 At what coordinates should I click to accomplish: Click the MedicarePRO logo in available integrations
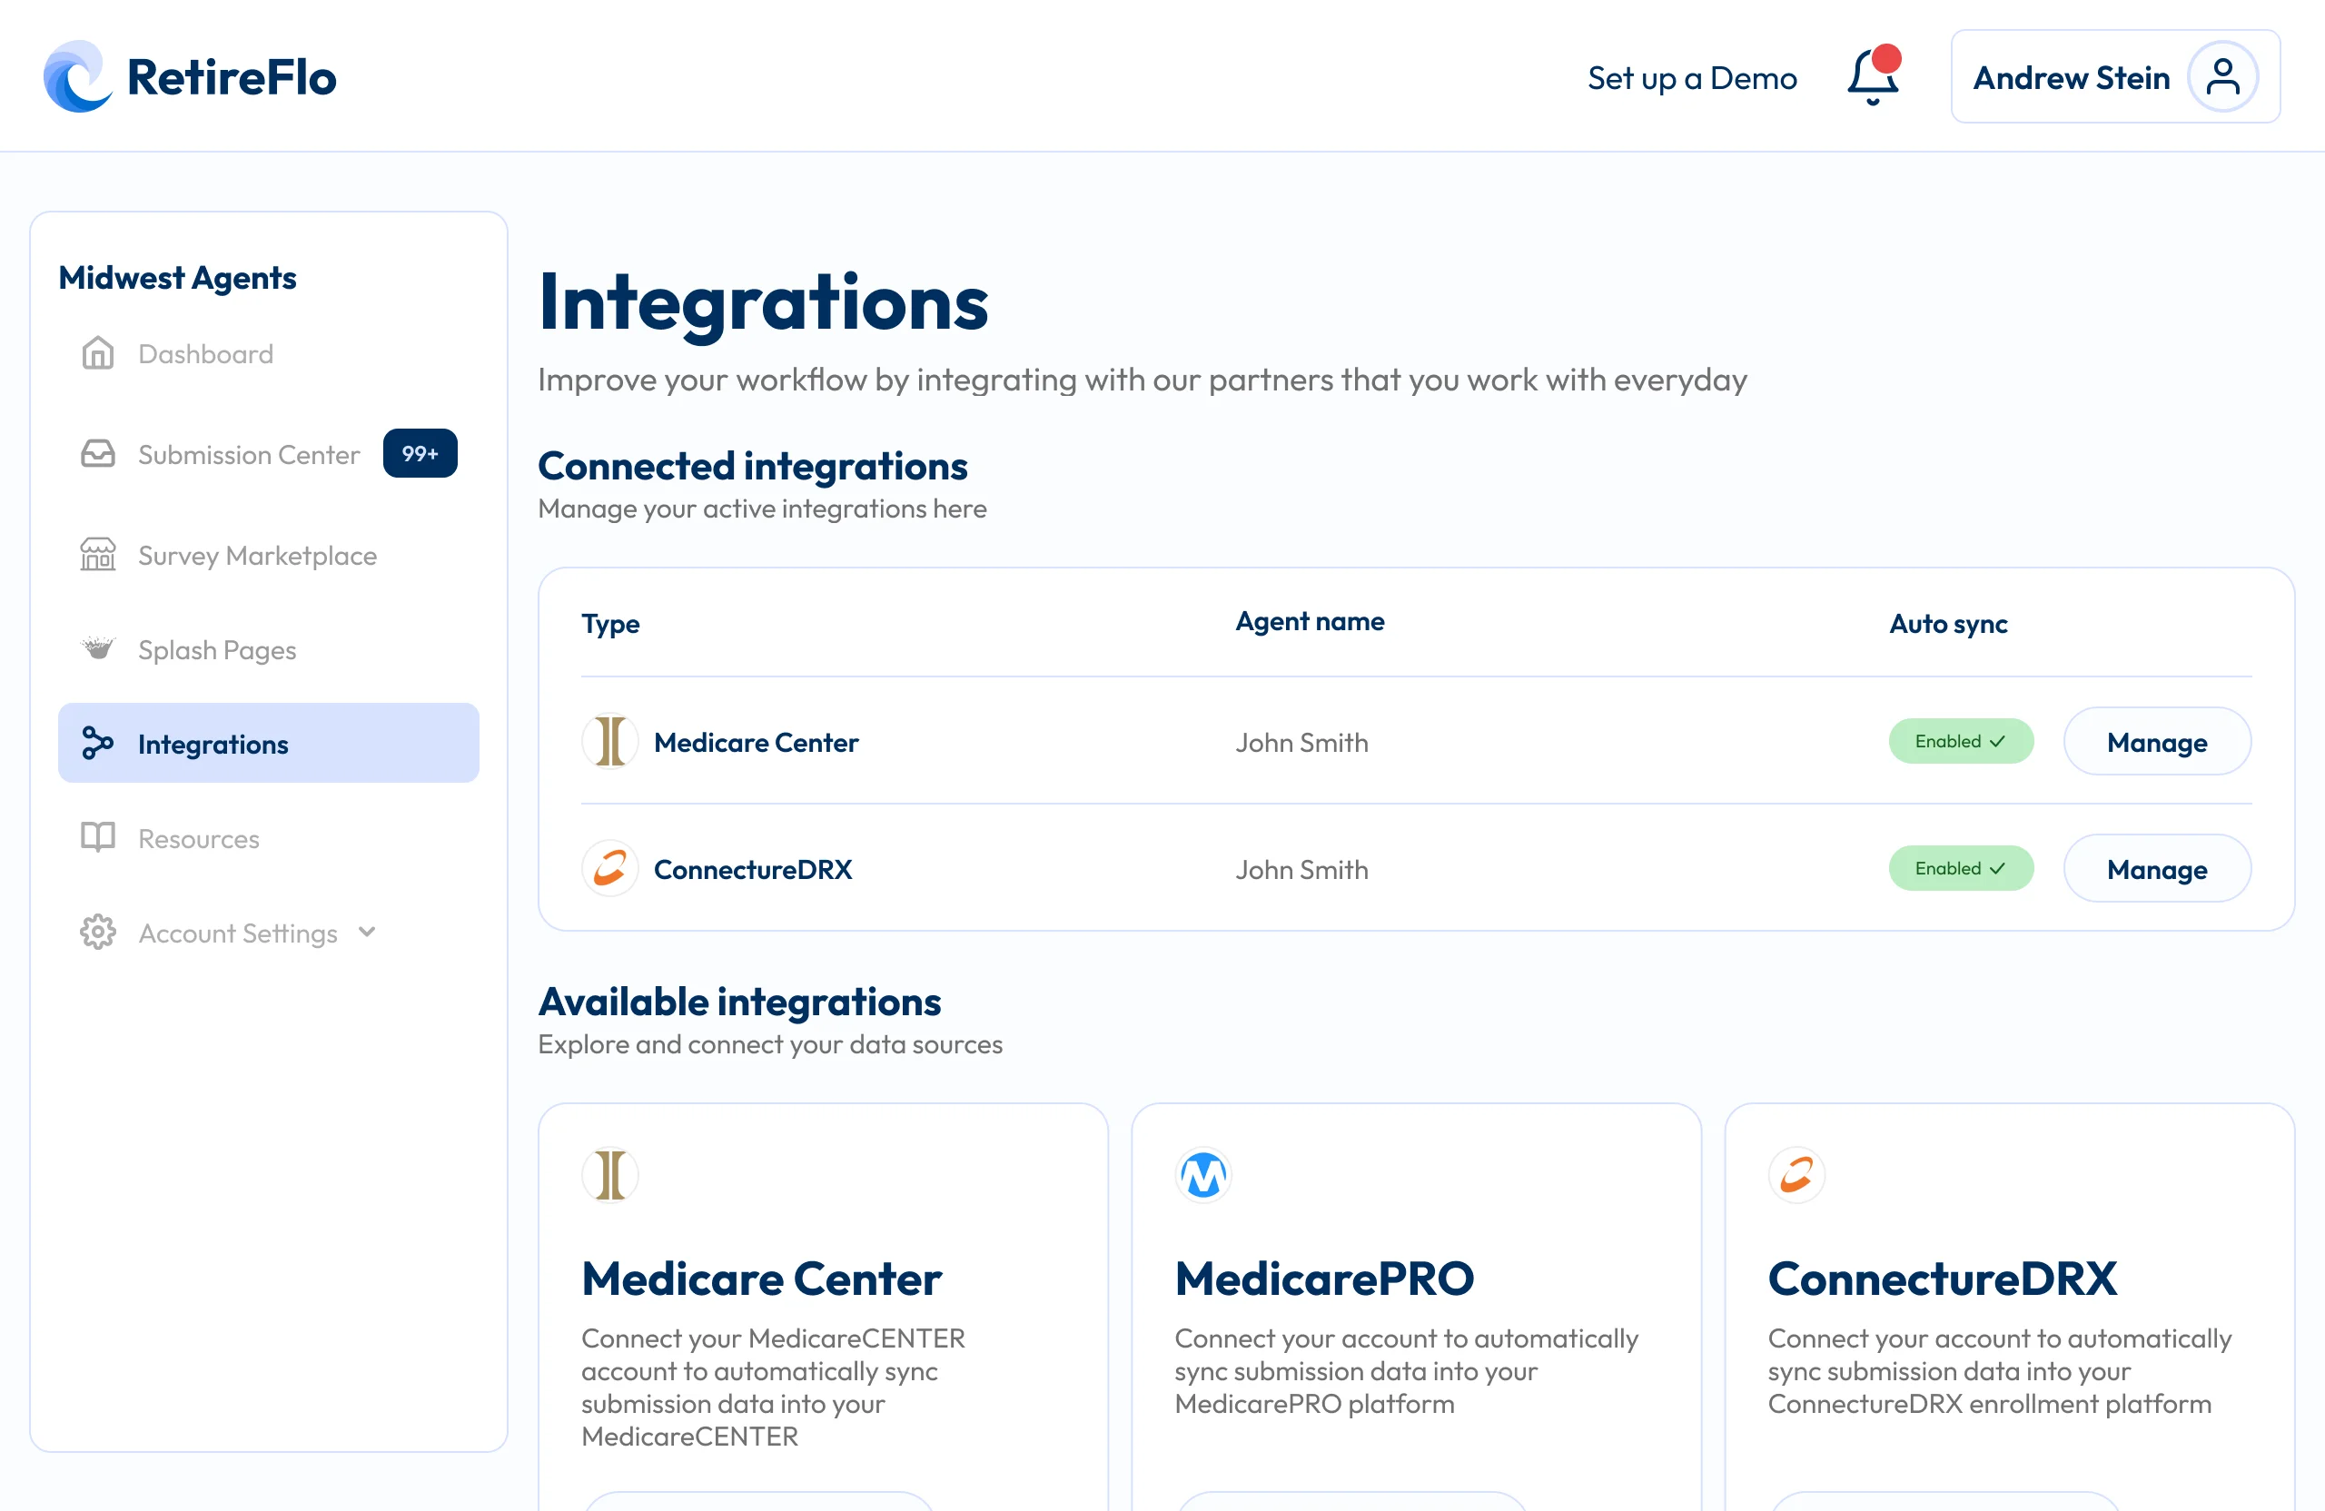click(x=1202, y=1175)
